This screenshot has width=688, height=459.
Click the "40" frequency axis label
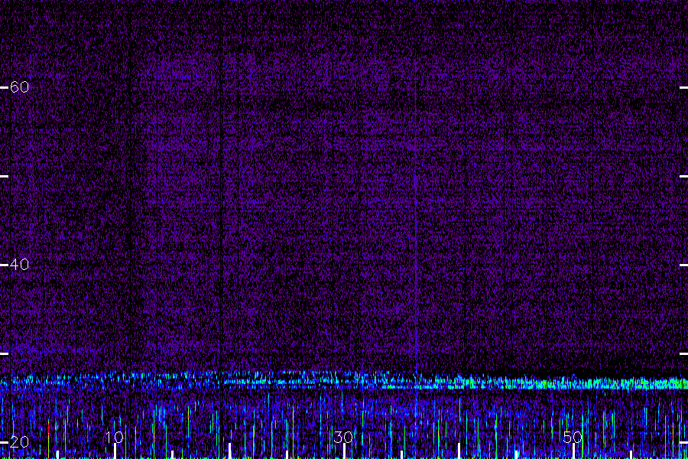coord(20,265)
